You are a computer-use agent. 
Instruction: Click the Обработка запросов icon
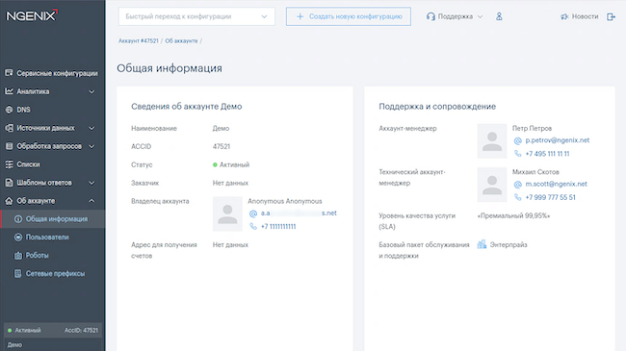point(9,146)
